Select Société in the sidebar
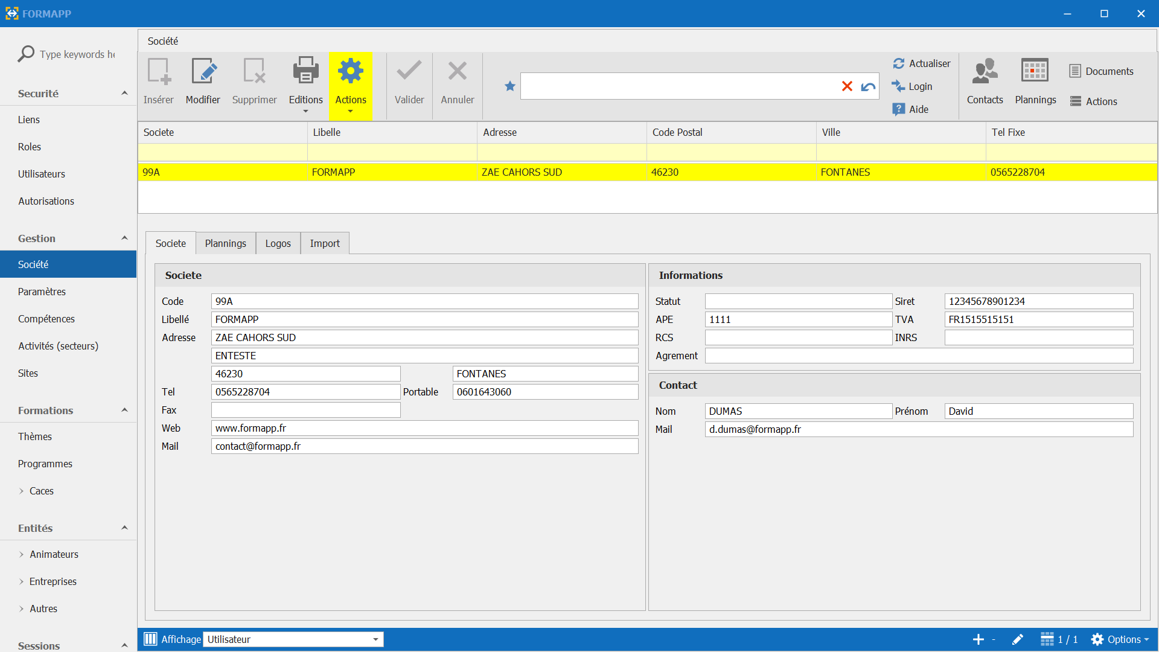 [68, 264]
